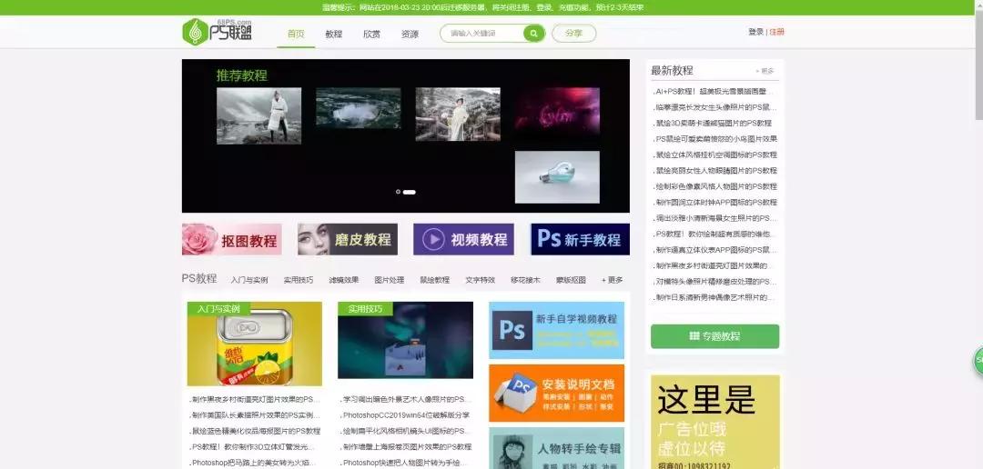Select the 滤镜效果 category link
983x469 pixels.
click(344, 280)
